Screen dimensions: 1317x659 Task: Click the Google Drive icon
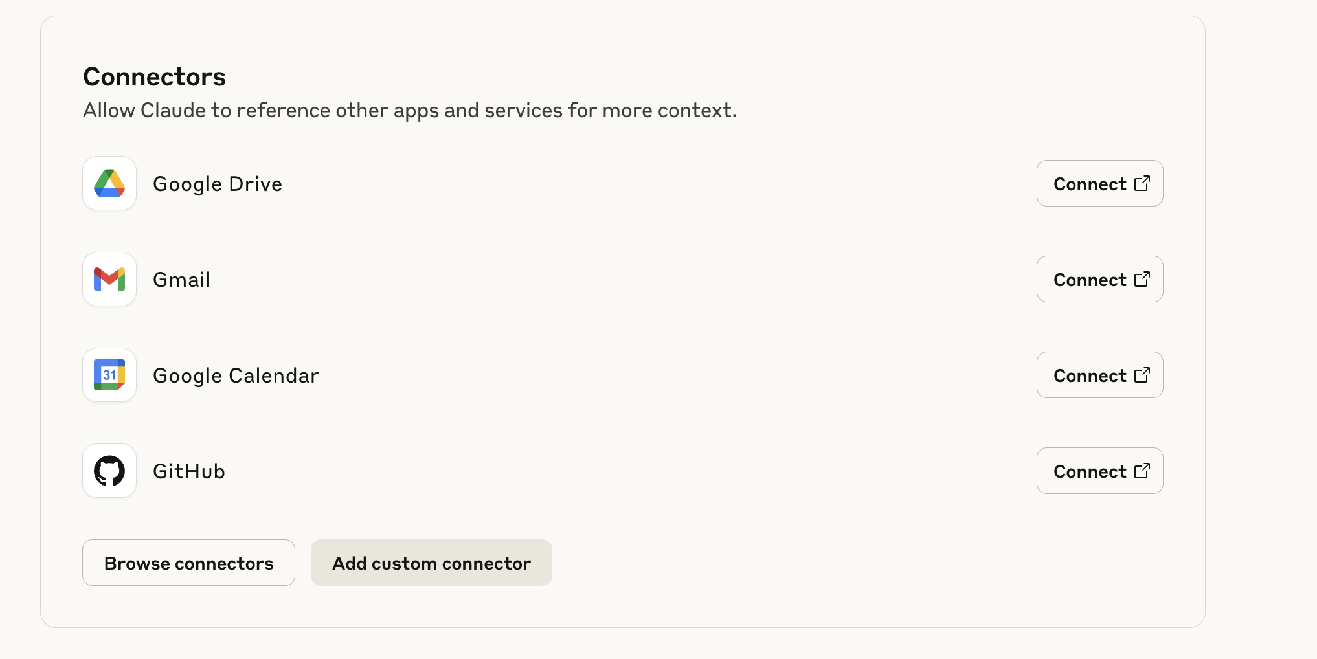click(x=109, y=183)
